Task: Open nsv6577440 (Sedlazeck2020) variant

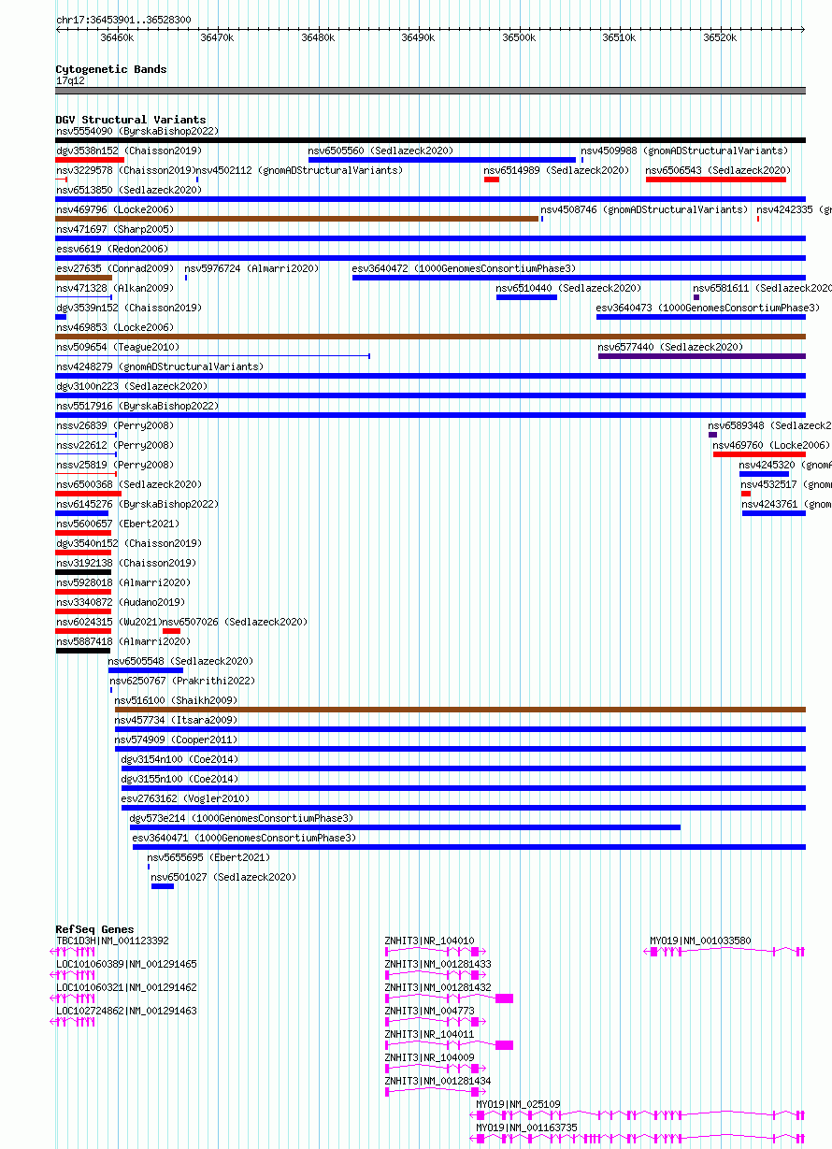Action: (x=670, y=347)
